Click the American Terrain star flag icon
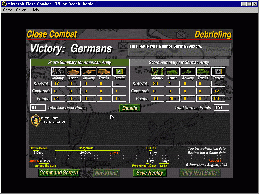This screenshot has width=259, height=194. pos(119,71)
